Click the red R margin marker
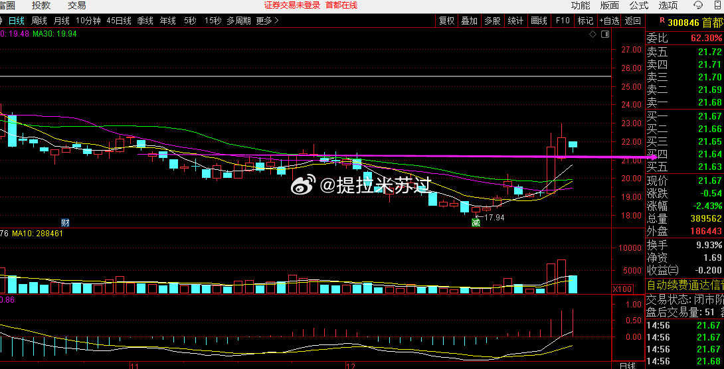The image size is (724, 369). tap(662, 21)
